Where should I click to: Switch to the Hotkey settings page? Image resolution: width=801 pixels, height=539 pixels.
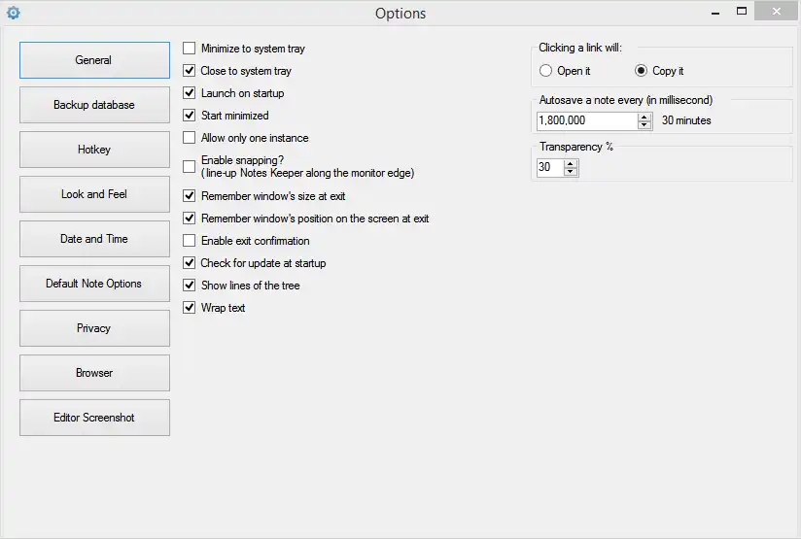[x=94, y=150]
